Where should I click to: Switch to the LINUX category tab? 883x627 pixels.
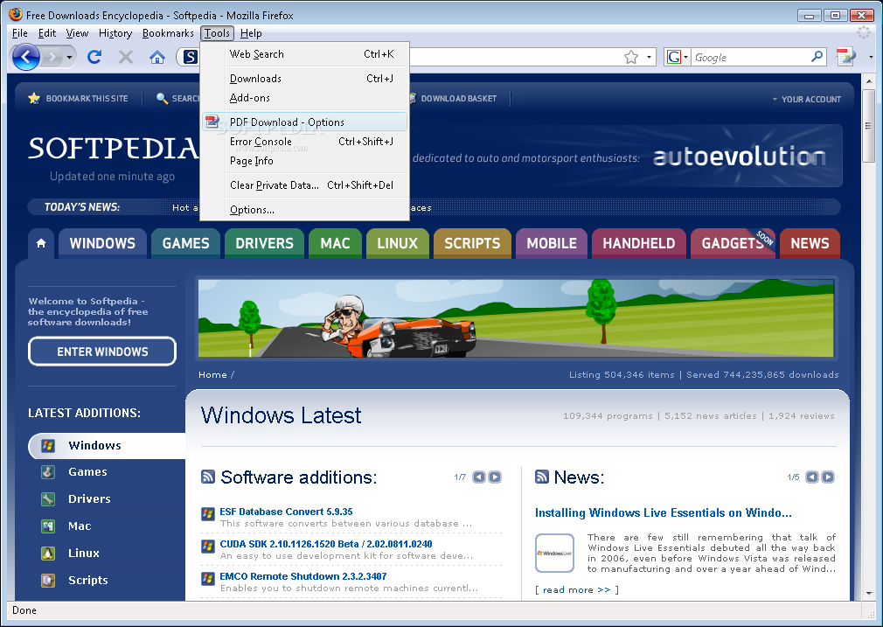click(x=398, y=243)
